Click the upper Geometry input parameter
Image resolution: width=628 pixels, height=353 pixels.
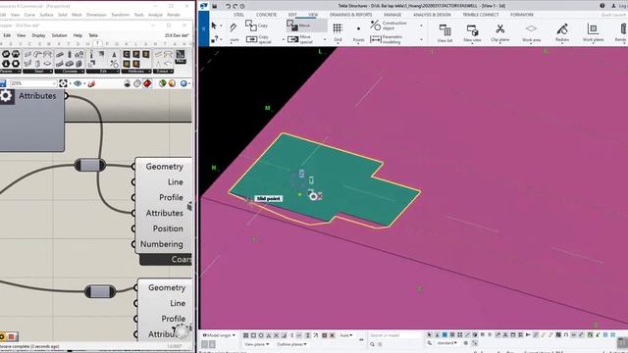[x=164, y=167]
